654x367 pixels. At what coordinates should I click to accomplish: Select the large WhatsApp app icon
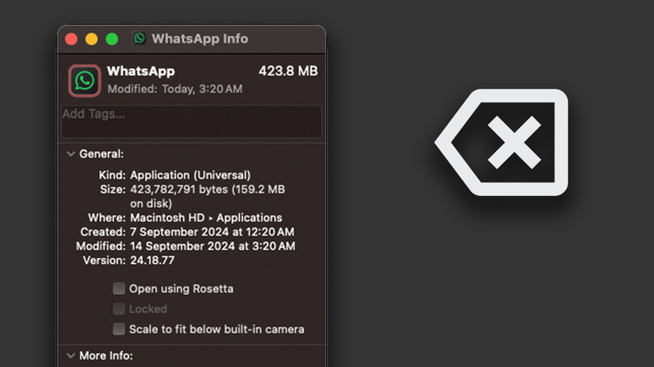(x=84, y=80)
